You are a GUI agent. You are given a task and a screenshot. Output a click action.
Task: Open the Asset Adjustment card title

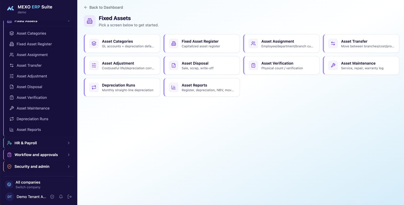point(118,63)
